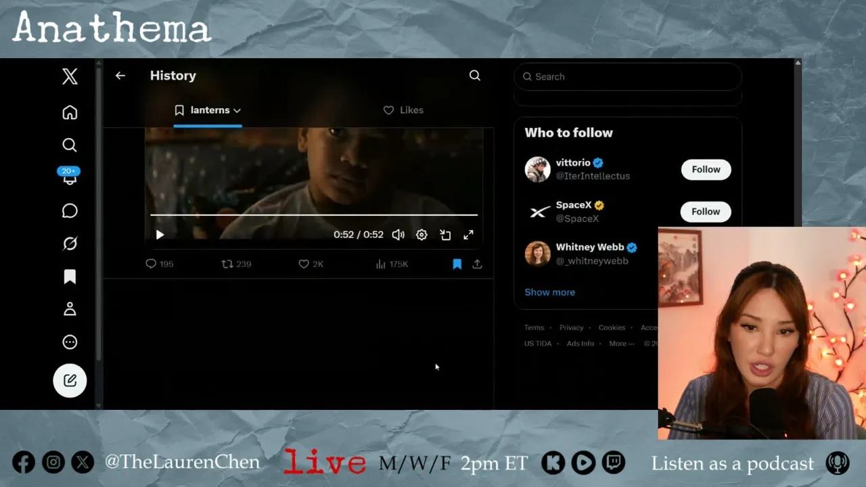Go to Home in the sidebar

(70, 112)
